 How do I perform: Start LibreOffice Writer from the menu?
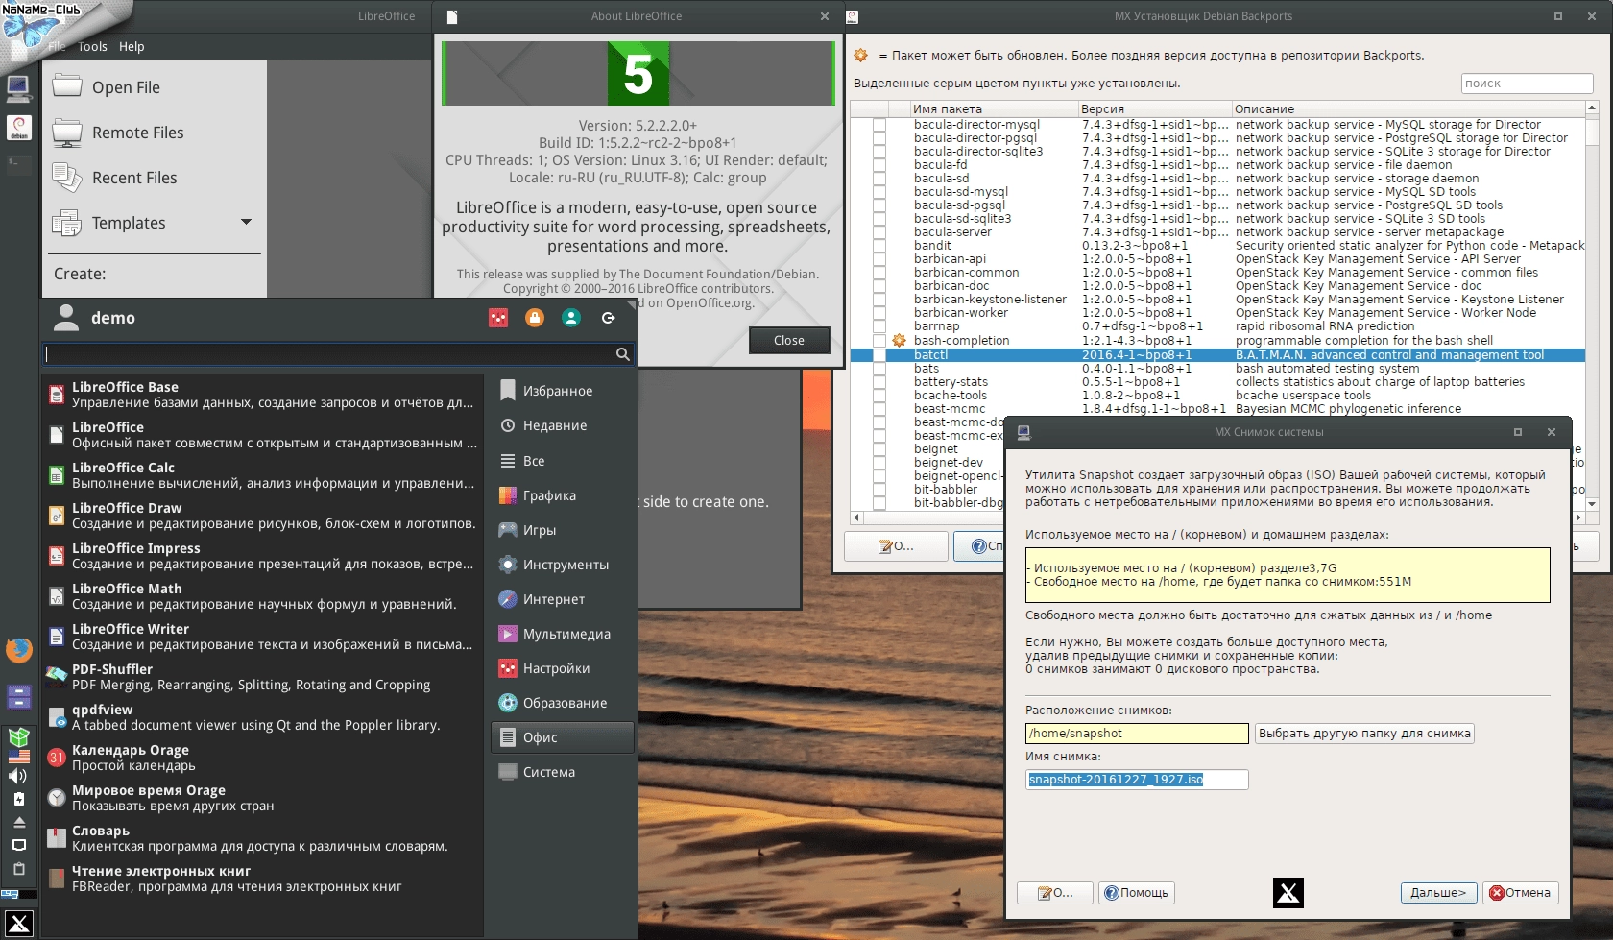click(261, 637)
